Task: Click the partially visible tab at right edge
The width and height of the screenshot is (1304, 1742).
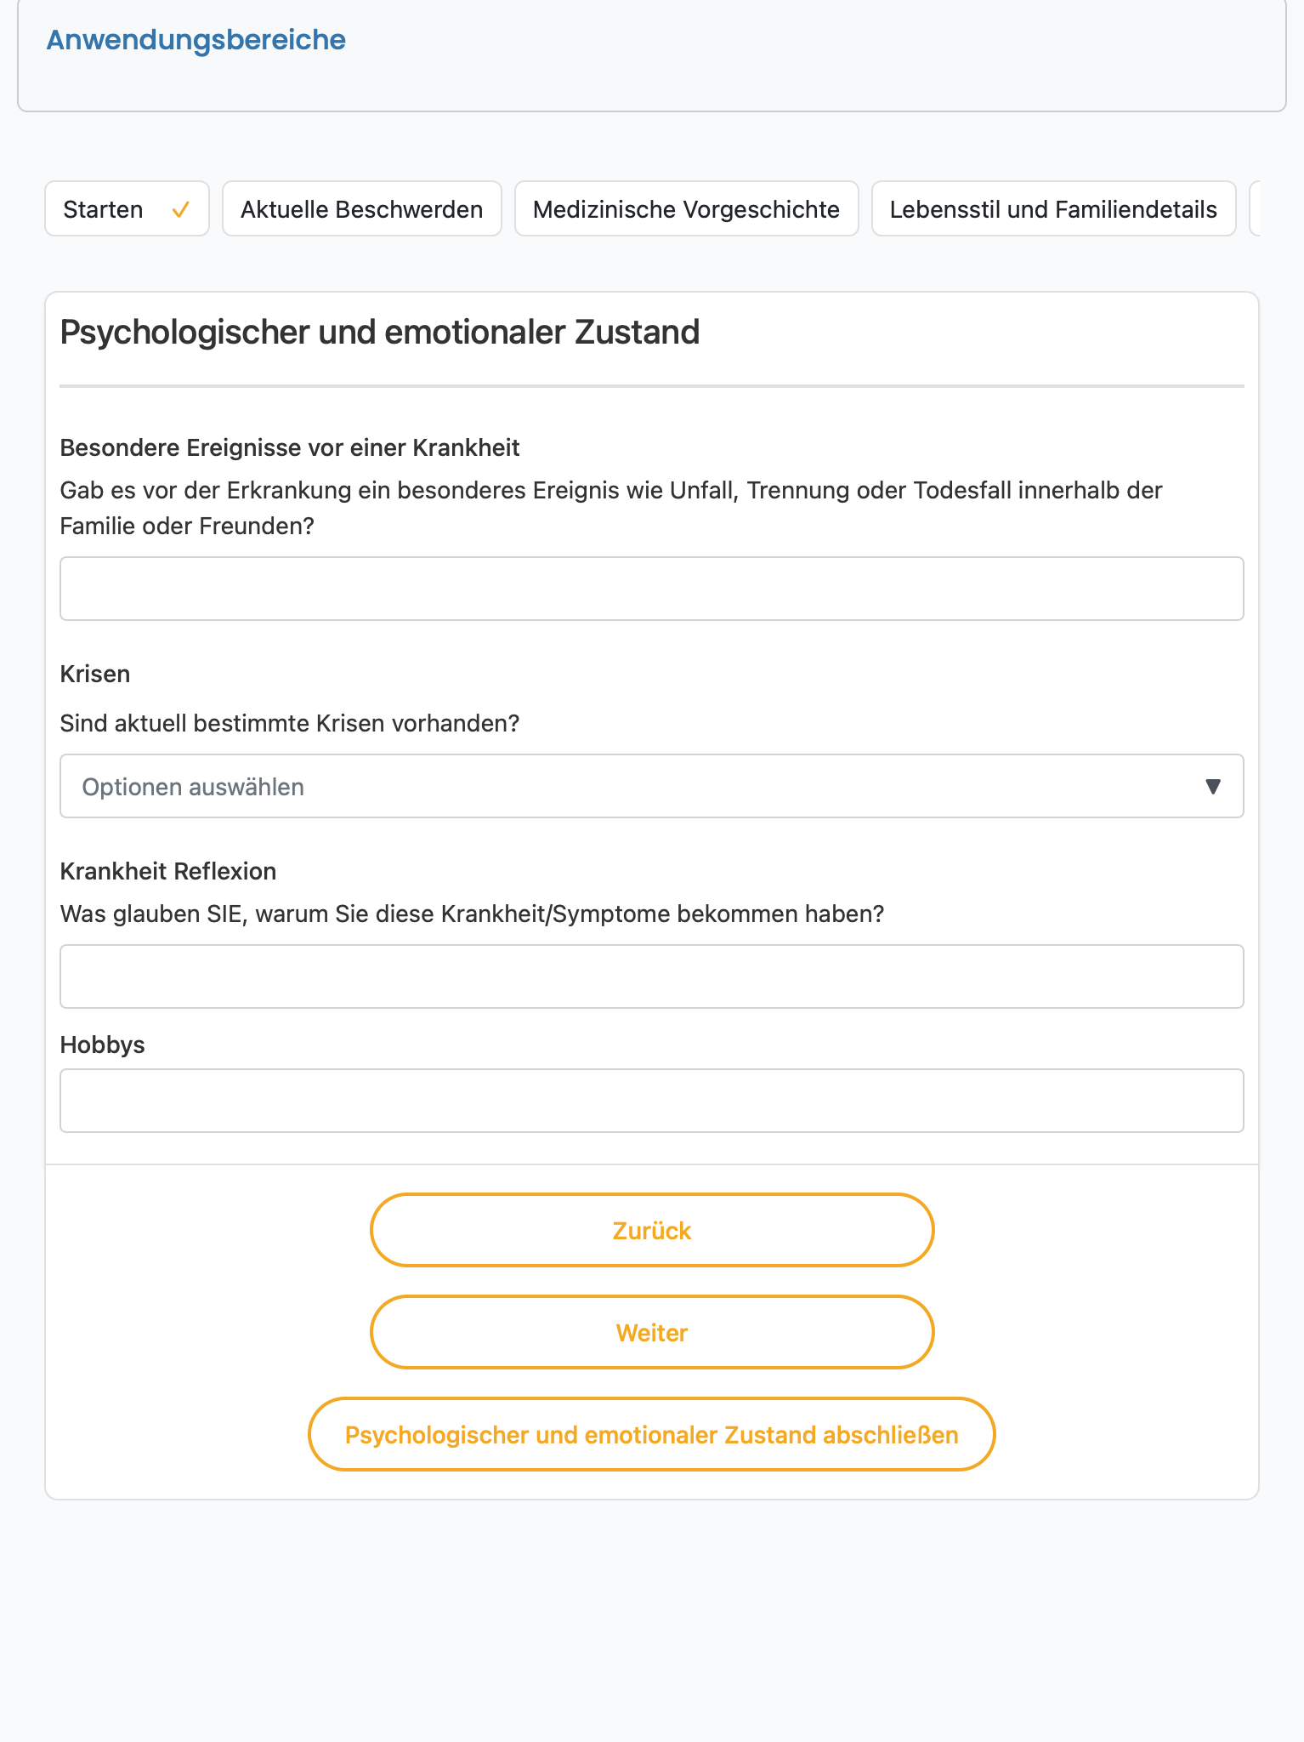Action: pos(1255,208)
